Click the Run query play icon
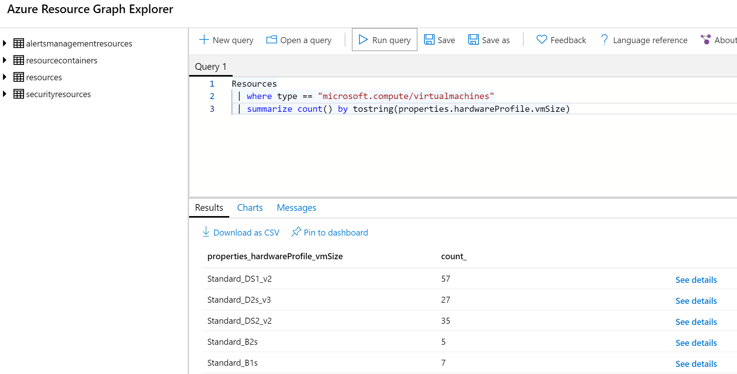 363,39
